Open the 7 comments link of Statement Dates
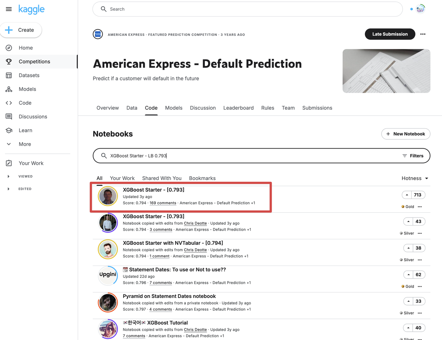 tap(161, 283)
